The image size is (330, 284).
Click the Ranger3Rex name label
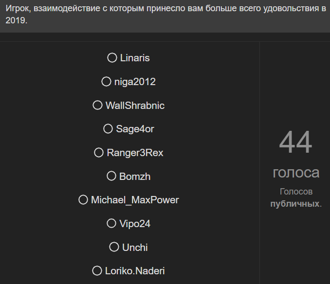135,153
